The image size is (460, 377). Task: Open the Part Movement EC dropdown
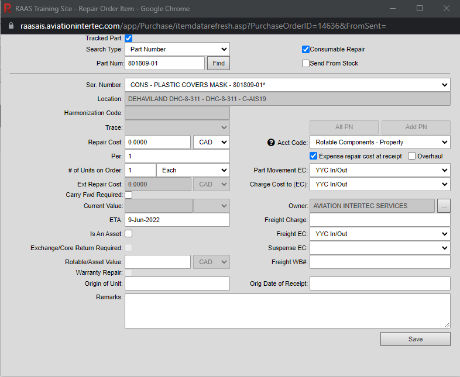point(380,170)
